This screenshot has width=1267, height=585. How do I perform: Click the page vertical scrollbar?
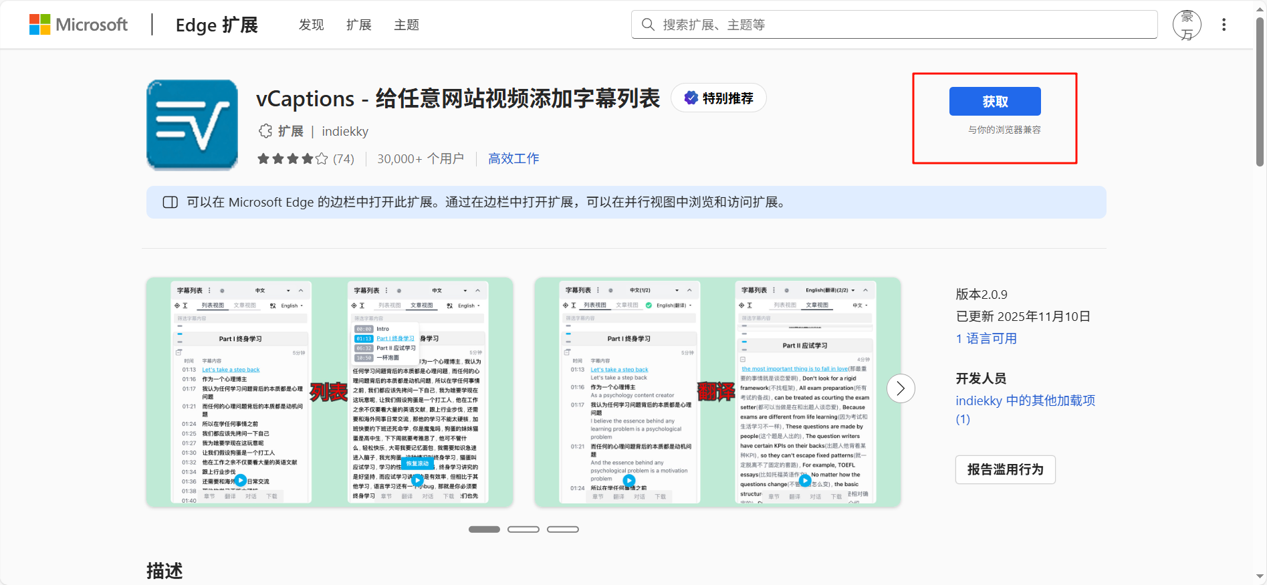(x=1260, y=92)
